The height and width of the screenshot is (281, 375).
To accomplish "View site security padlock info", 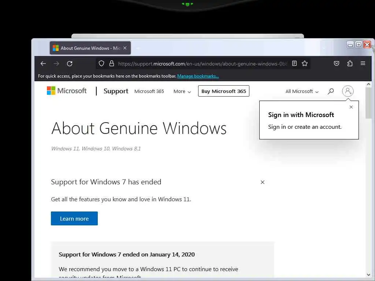I will (x=112, y=64).
